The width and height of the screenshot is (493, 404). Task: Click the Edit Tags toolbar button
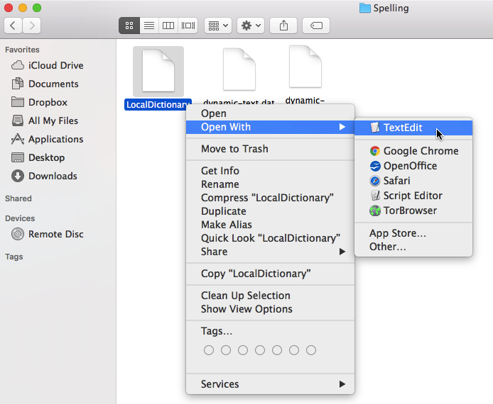click(316, 26)
